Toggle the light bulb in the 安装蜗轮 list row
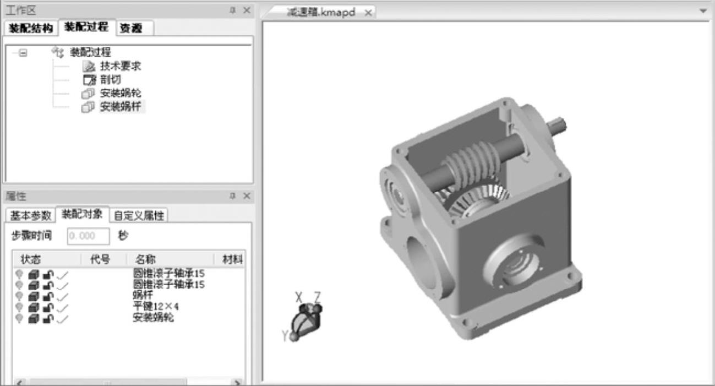 pyautogui.click(x=20, y=318)
